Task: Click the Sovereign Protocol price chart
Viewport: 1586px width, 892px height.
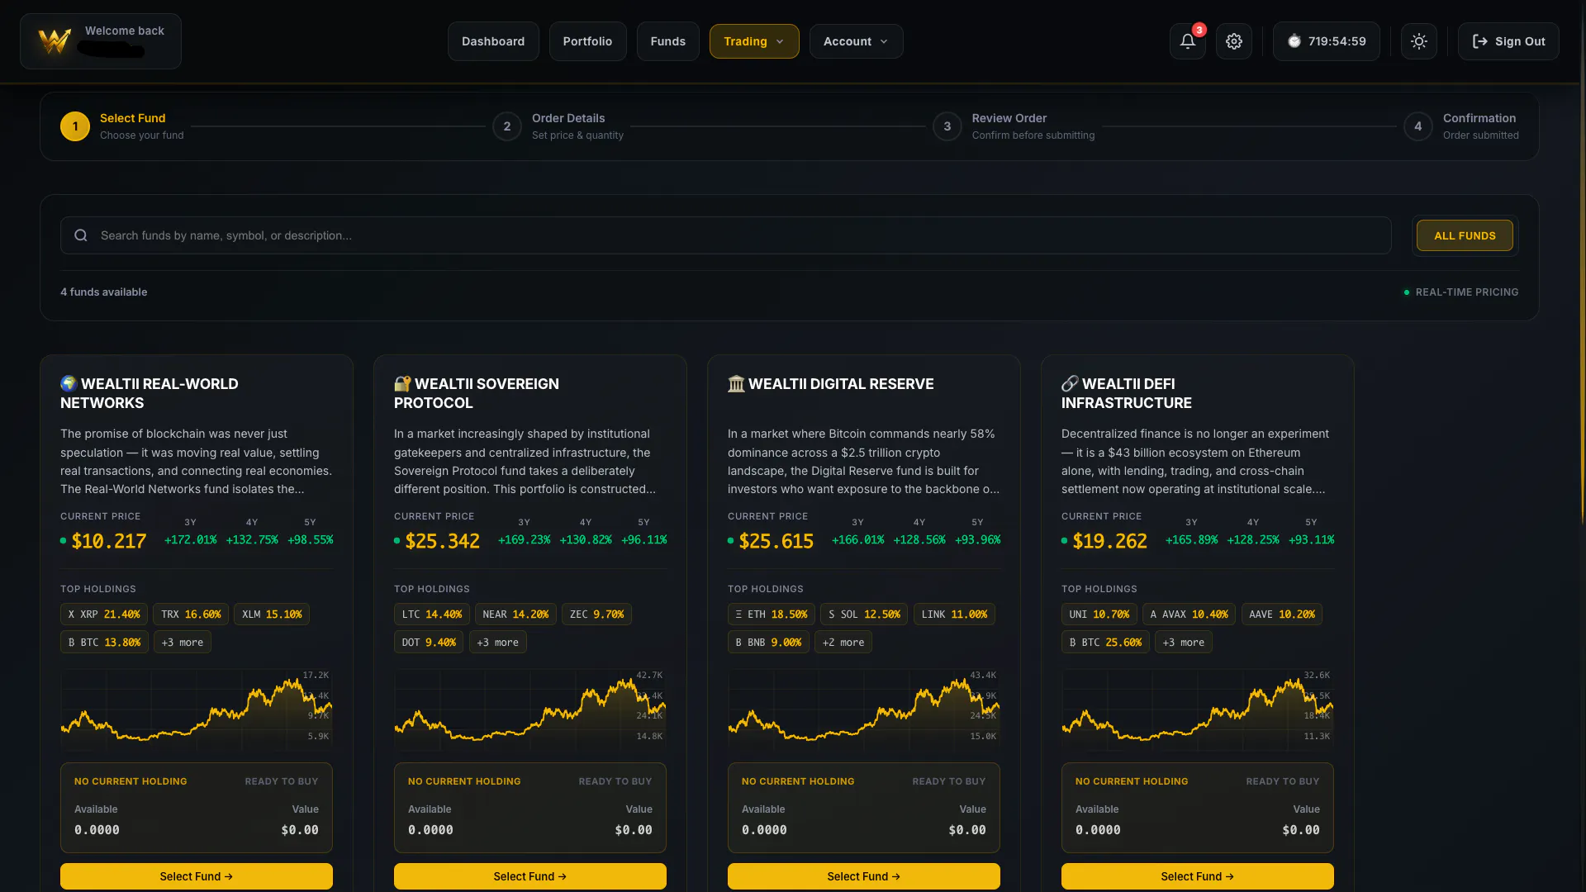Action: tap(530, 709)
